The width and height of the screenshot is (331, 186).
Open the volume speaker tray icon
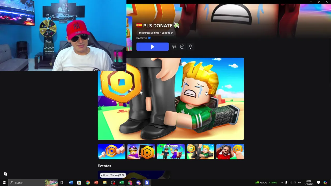click(290, 183)
